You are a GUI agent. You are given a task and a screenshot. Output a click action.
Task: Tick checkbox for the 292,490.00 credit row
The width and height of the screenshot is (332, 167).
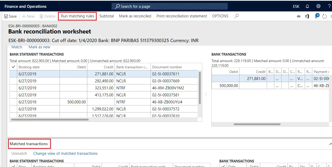14,81
